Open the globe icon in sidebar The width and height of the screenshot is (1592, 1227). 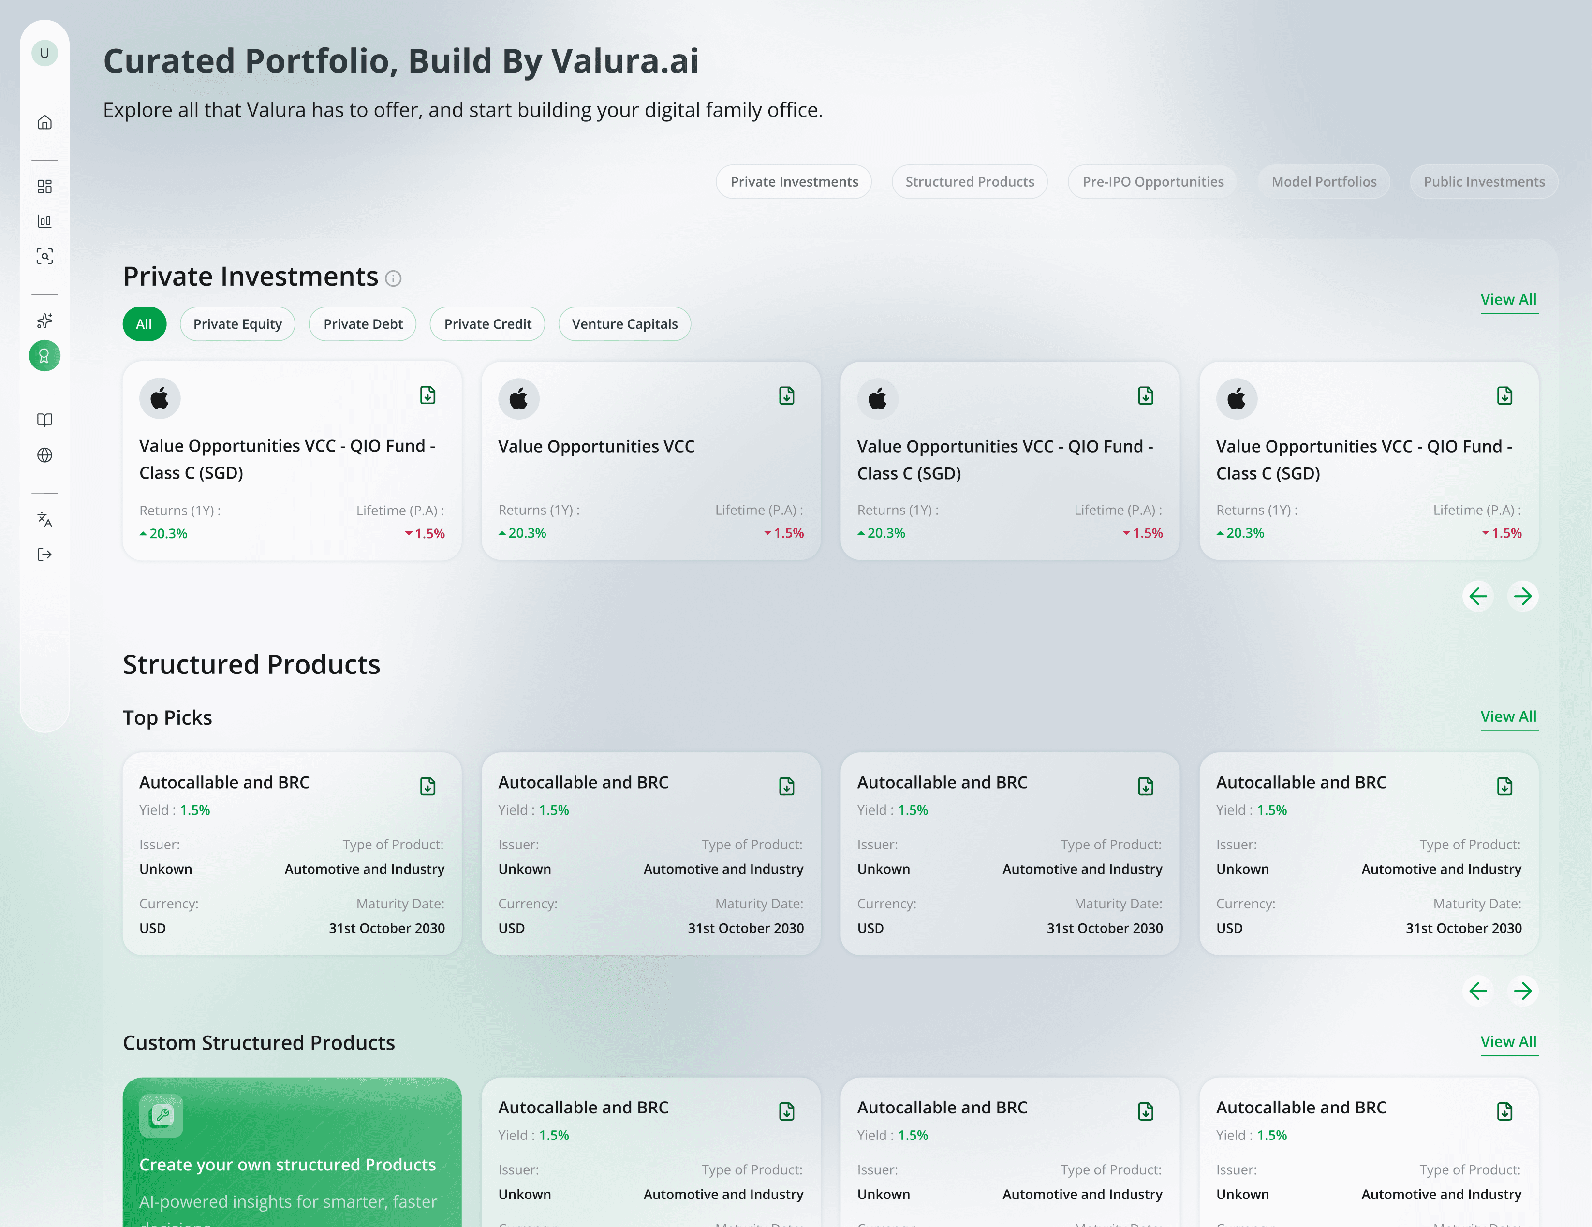pos(44,455)
